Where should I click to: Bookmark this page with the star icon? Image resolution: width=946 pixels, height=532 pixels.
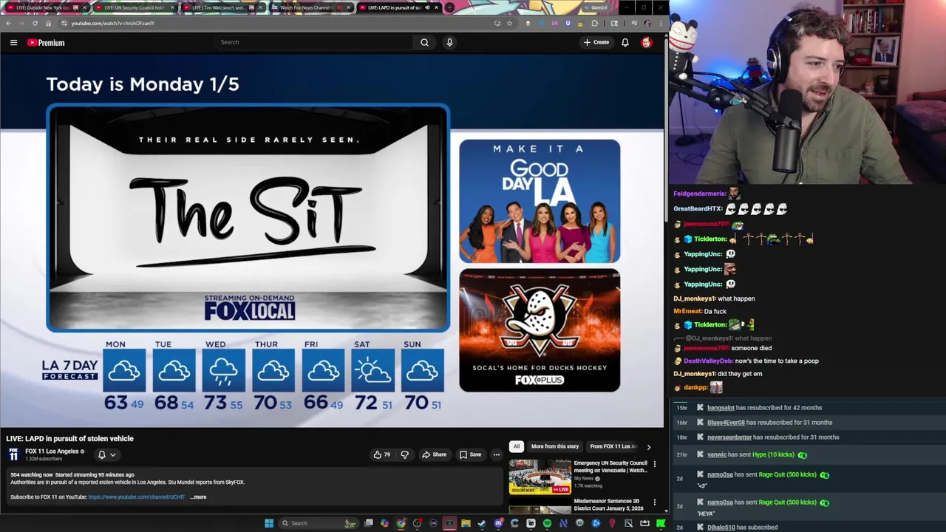coord(509,23)
